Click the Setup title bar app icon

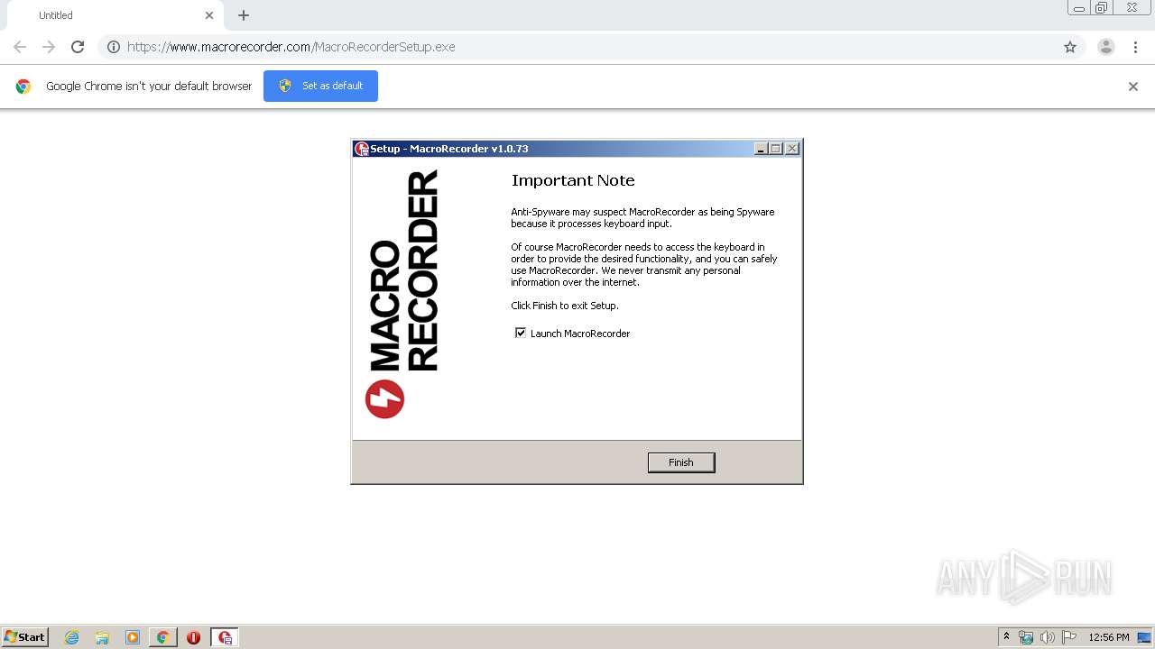[x=361, y=149]
